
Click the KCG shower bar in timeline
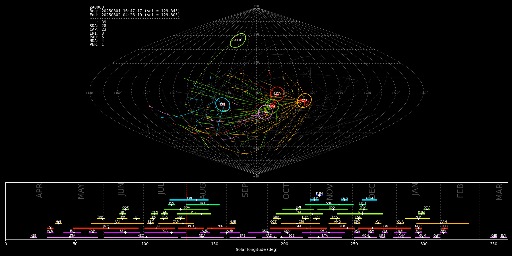(x=203, y=205)
